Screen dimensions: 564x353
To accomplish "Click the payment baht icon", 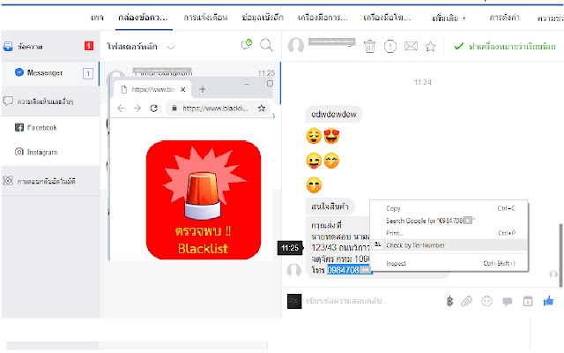I will (449, 301).
